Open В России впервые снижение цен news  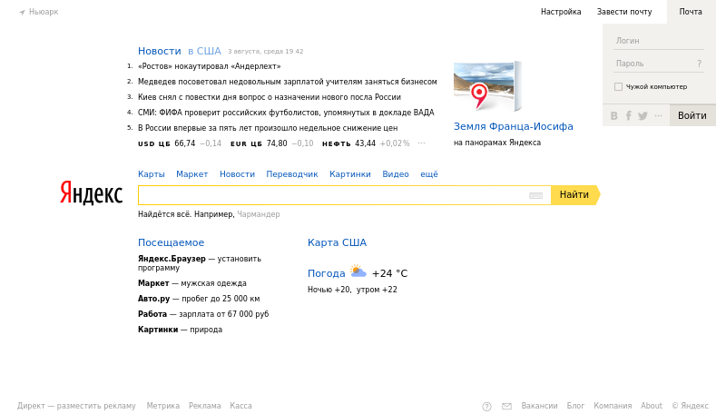pos(268,128)
